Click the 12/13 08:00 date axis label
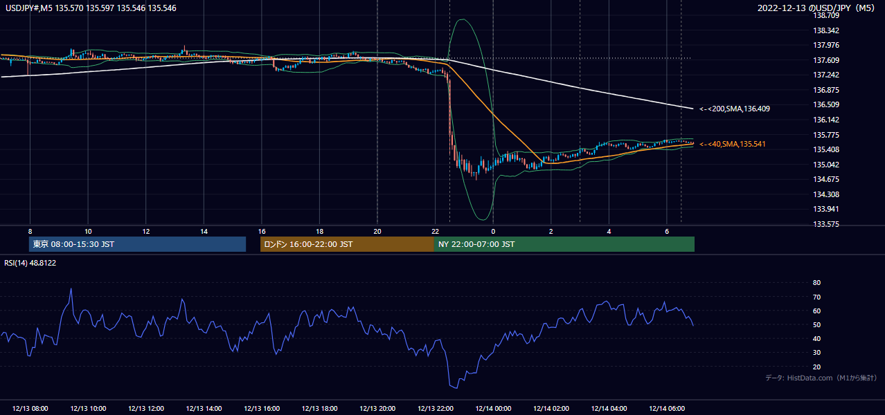Viewport: 885px width, 415px height. pyautogui.click(x=30, y=409)
